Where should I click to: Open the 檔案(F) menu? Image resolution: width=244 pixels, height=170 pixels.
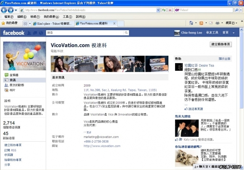tap(9, 17)
